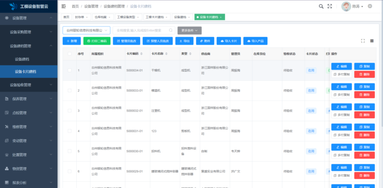Viewport: 383px width, 188px height.
Task: Switch to the 封存单 tab
Action: point(82,17)
